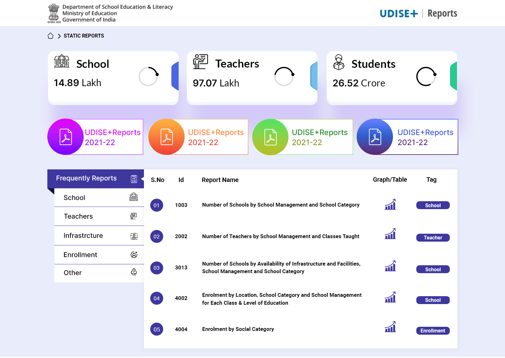505x358 pixels.
Task: Click the pink PDF report icon
Action: pos(66,137)
